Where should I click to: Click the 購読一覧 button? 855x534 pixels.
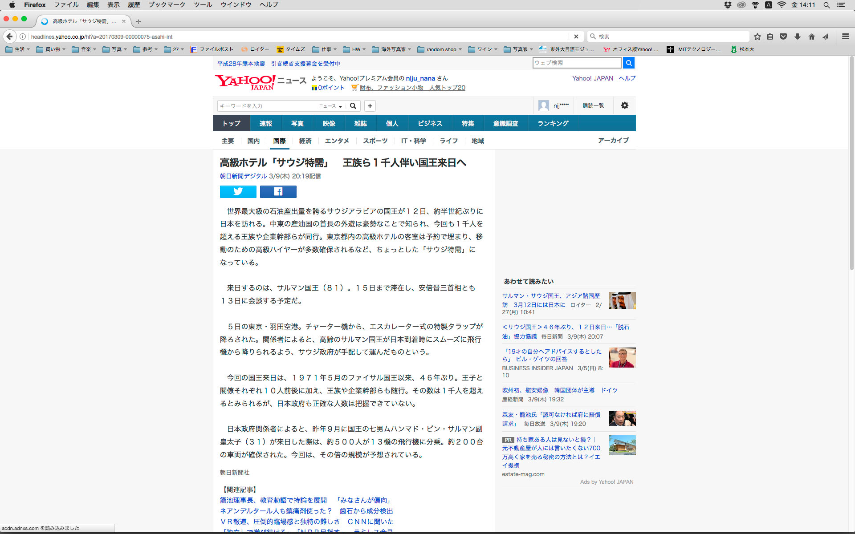tap(593, 105)
